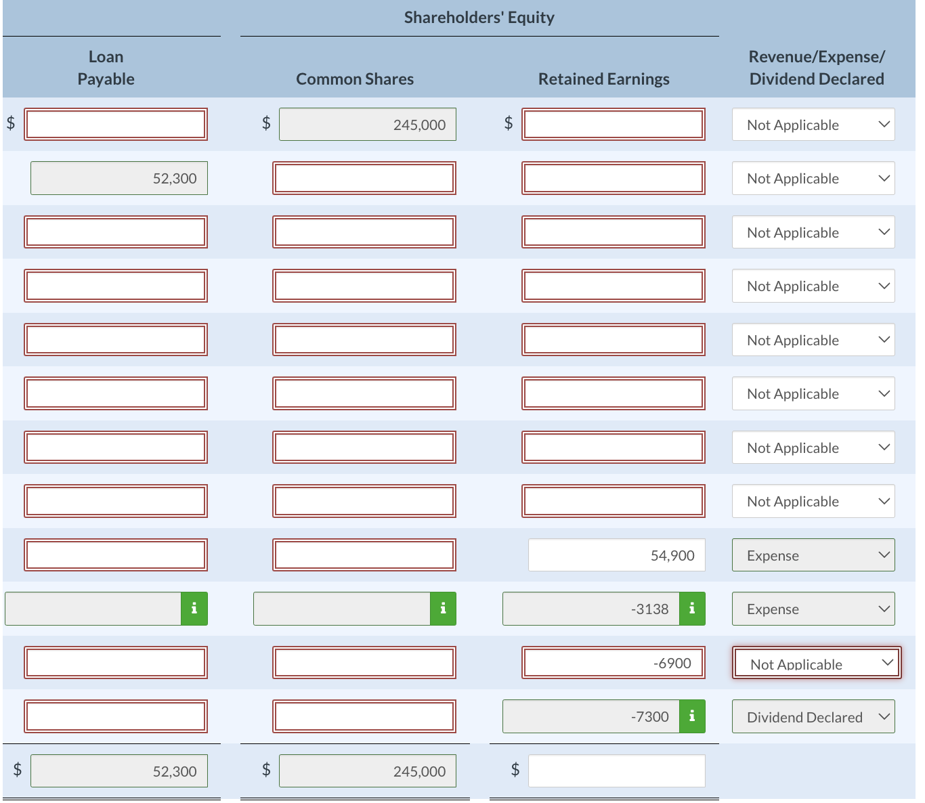Click the Common Shares field showing 245,000 in the top row
925x803 pixels.
[x=368, y=125]
